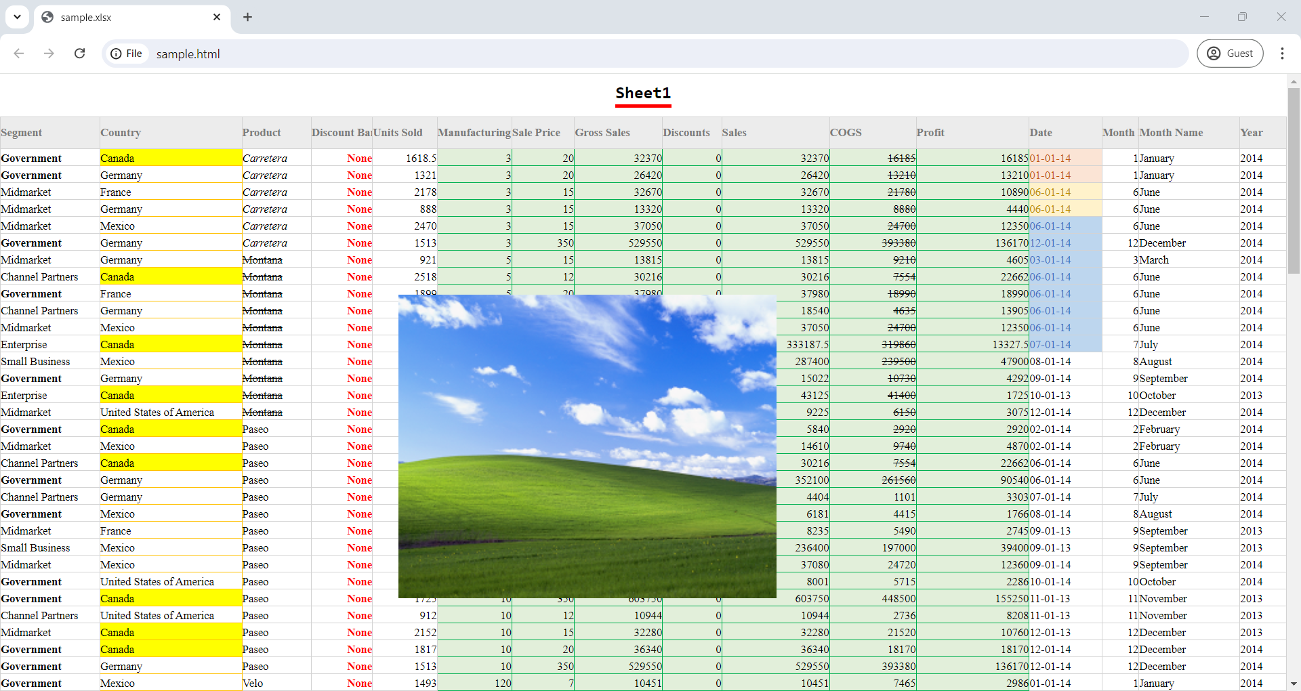This screenshot has height=691, width=1301.
Task: Click the Units Sold cell 2470
Action: point(405,226)
